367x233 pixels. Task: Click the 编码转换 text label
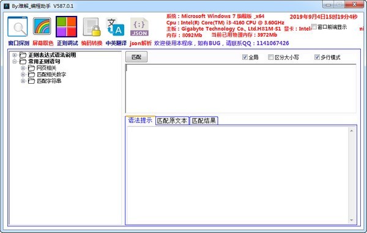92,43
